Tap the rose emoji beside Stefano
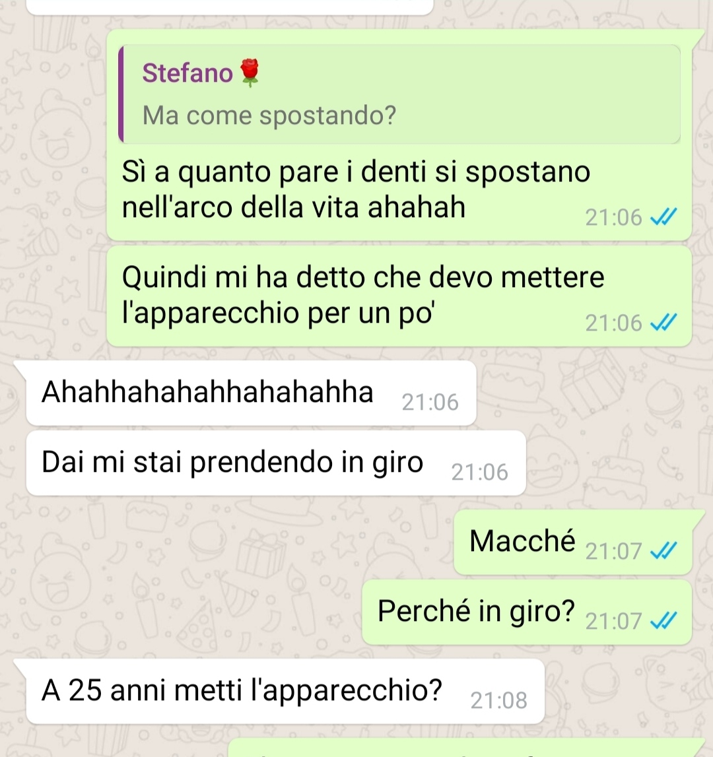The image size is (713, 757). [250, 73]
